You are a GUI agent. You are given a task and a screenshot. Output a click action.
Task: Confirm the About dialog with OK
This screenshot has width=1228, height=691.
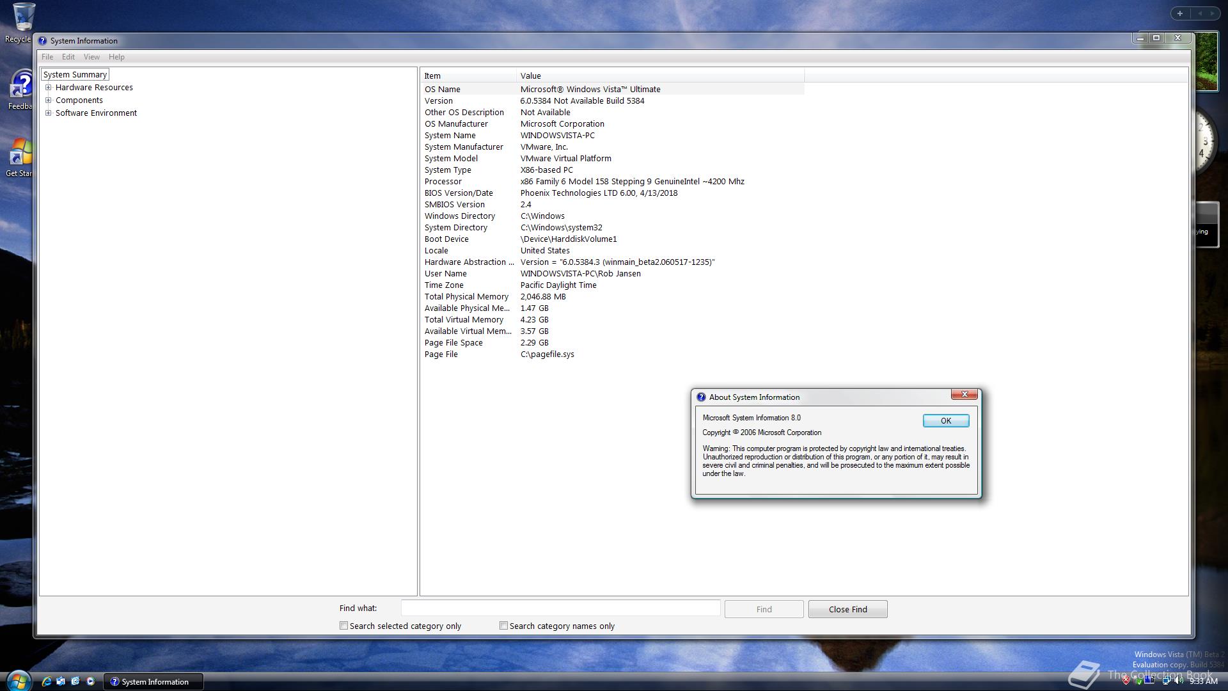[x=945, y=420]
